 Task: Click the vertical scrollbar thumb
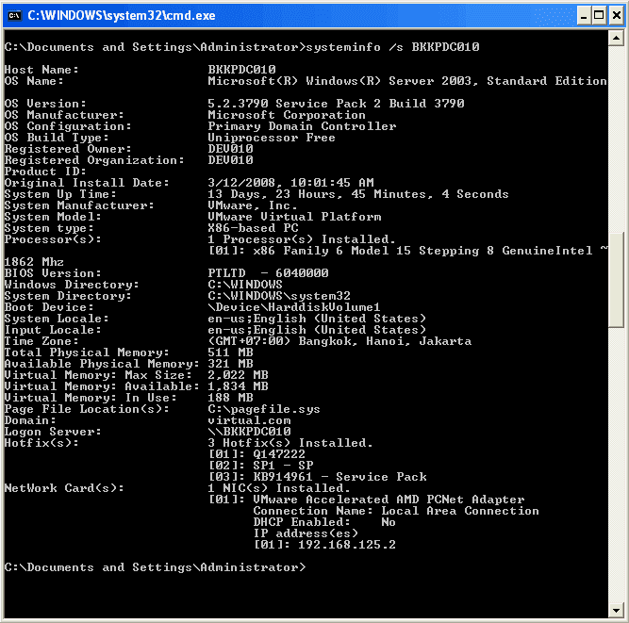[x=616, y=280]
